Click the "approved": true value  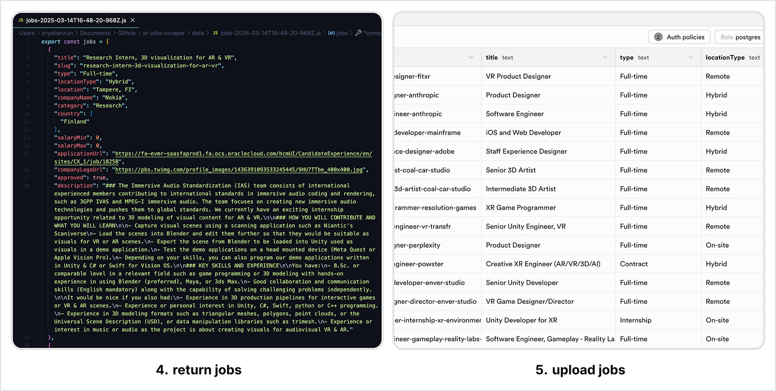99,177
